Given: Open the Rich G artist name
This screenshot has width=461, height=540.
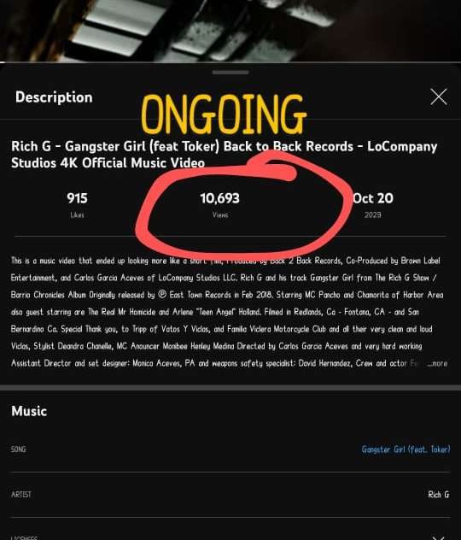Looking at the screenshot, I should pos(439,495).
